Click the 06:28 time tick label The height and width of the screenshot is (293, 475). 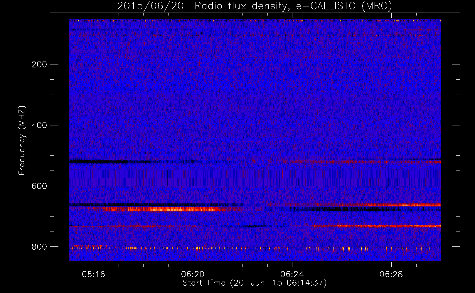[x=391, y=275]
